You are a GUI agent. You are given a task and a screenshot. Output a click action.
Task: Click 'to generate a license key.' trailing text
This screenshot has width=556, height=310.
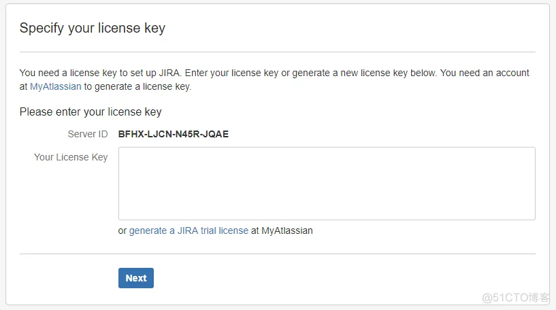tap(137, 86)
